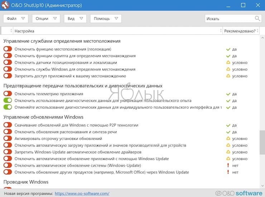This screenshot has height=197, width=265.
Task: Open the Опции dropdown arrow
Action: (x=55, y=18)
